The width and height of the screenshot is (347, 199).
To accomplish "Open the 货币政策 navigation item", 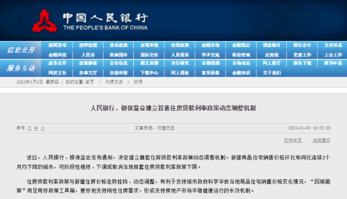I will [x=119, y=45].
